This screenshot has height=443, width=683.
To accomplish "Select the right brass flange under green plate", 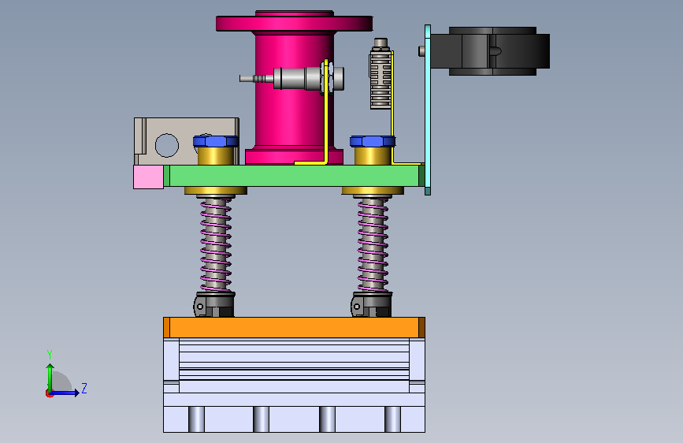I will (373, 191).
